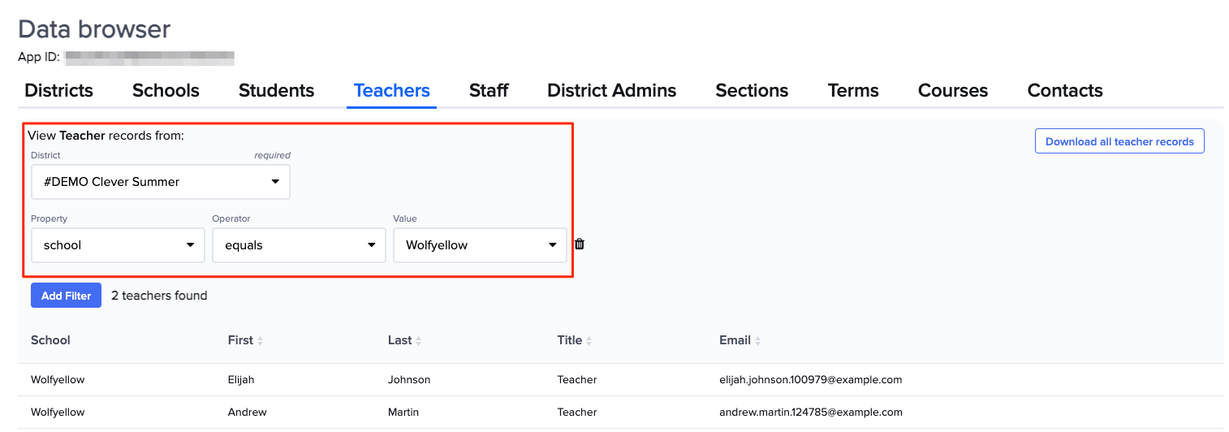The image size is (1229, 432).
Task: Click Wolfyellow in Elijah Johnson's row
Action: click(58, 379)
